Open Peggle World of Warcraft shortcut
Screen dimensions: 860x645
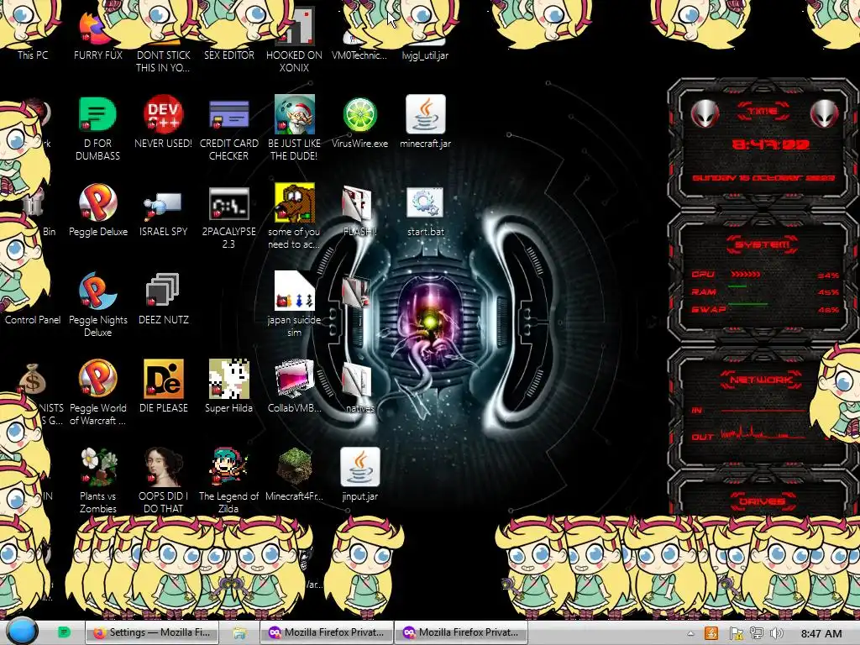[97, 379]
